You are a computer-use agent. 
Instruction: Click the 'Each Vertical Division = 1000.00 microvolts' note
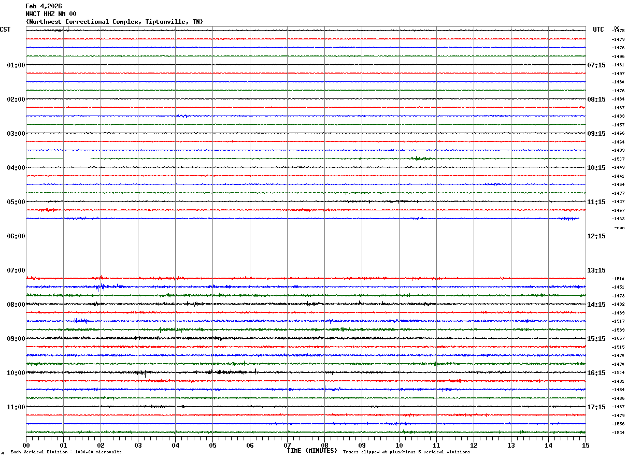(x=66, y=452)
